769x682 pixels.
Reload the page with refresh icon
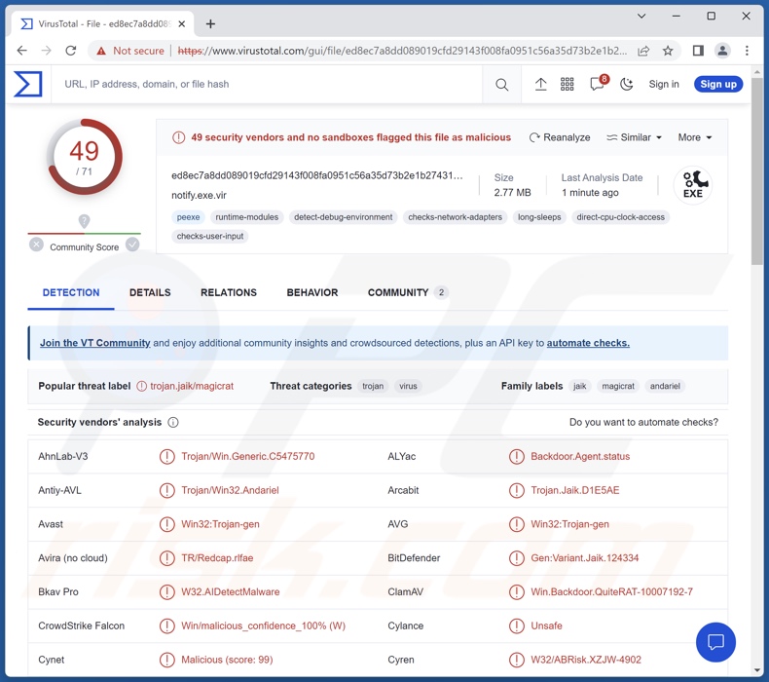[71, 51]
